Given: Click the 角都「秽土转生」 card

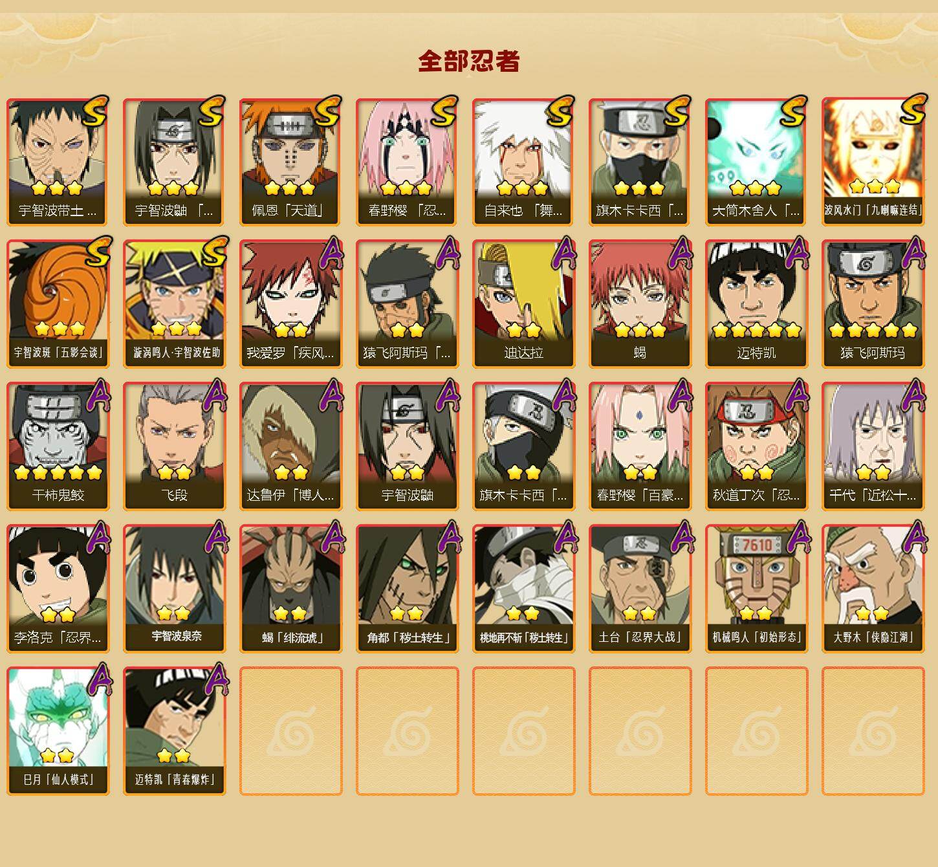Looking at the screenshot, I should (407, 589).
